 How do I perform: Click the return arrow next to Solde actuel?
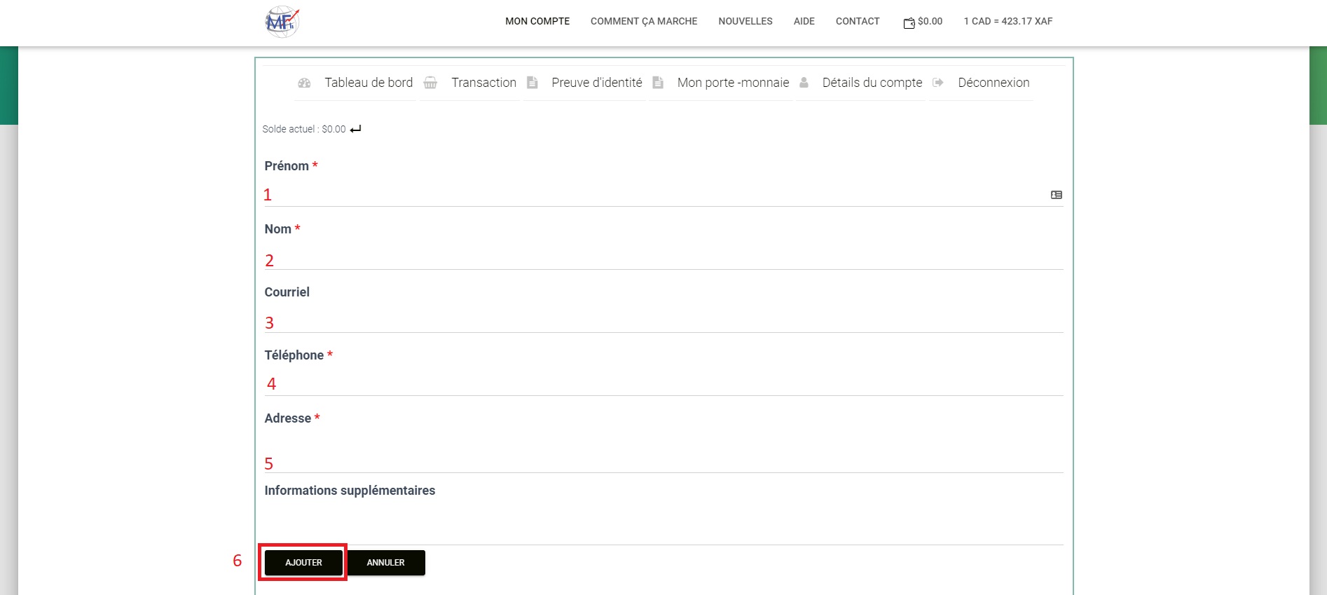click(x=356, y=129)
